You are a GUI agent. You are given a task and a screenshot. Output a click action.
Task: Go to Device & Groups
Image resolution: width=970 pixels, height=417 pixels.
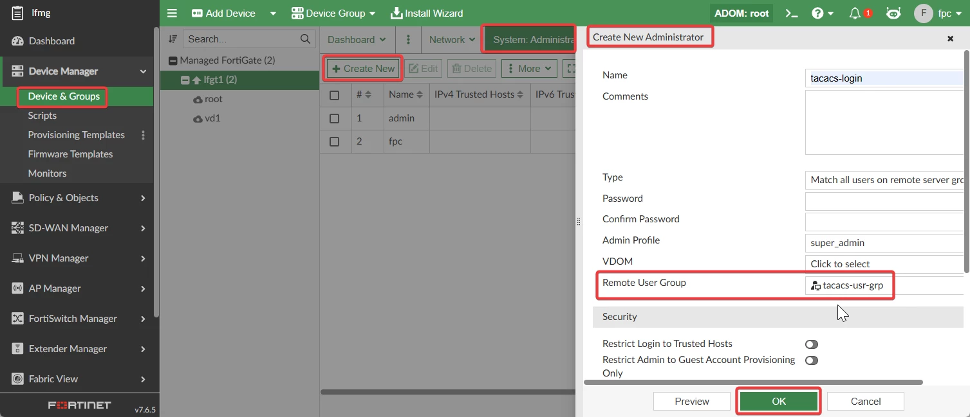pyautogui.click(x=64, y=96)
